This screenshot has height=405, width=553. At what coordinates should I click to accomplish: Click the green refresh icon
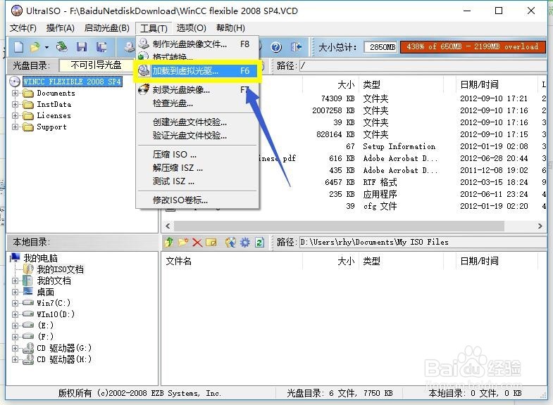coord(259,242)
